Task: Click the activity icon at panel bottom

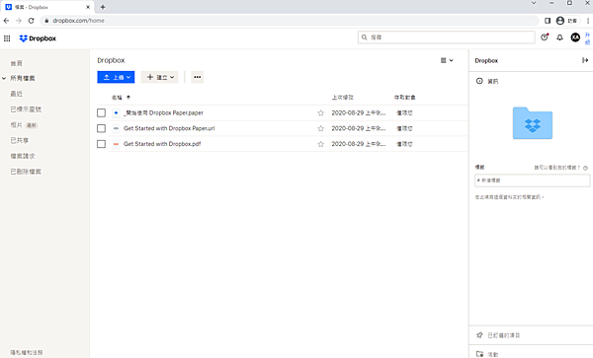Action: pyautogui.click(x=479, y=354)
